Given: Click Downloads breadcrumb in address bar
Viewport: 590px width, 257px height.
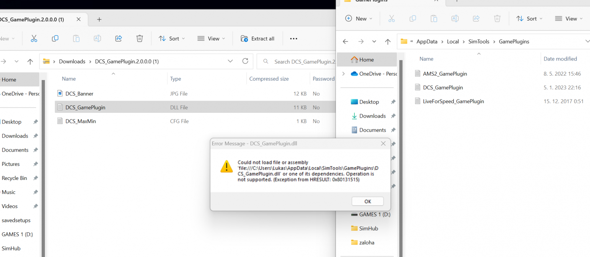Looking at the screenshot, I should point(72,62).
